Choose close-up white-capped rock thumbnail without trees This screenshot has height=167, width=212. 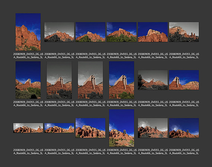click(153, 32)
